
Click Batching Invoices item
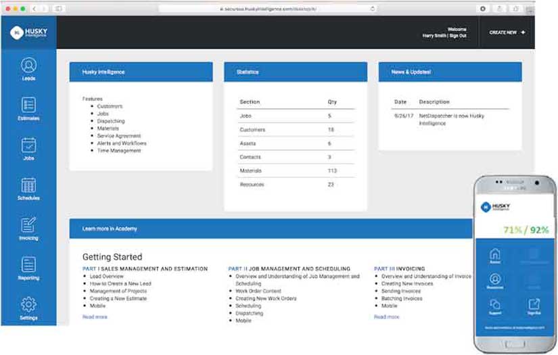402,298
